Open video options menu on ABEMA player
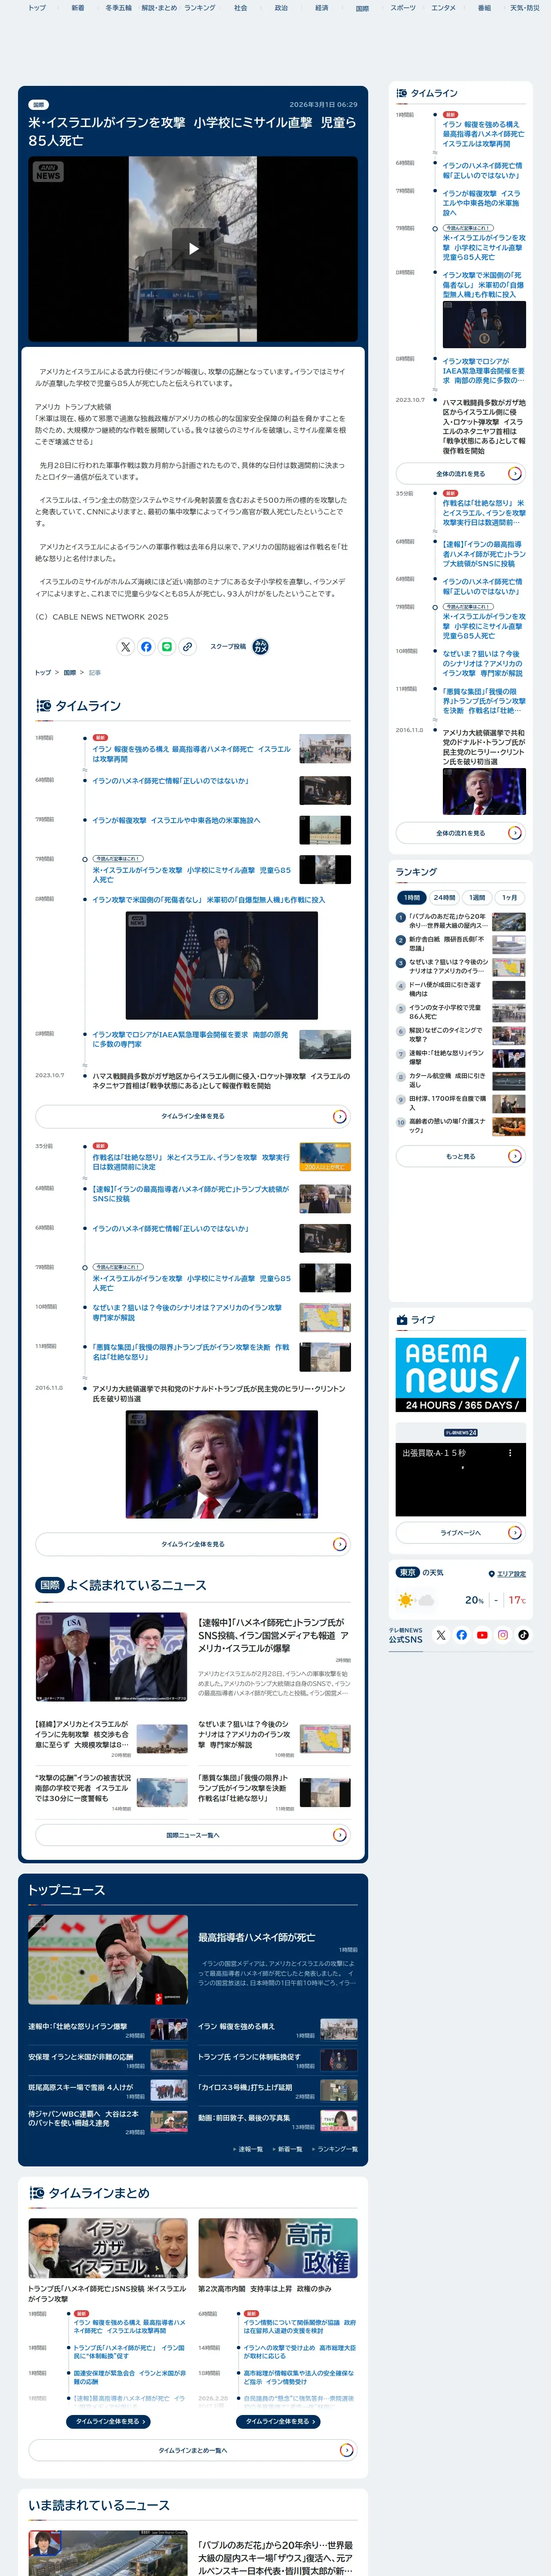This screenshot has width=551, height=2576. [510, 1453]
